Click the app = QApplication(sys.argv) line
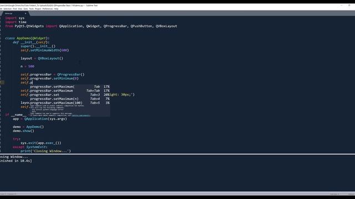Viewport: 355px width, 199px height. pos(40,119)
